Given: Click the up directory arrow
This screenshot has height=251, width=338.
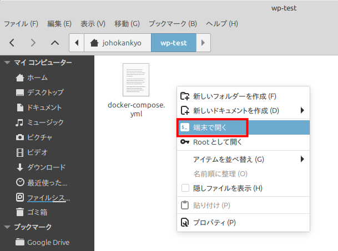Looking at the screenshot, I should point(54,42).
